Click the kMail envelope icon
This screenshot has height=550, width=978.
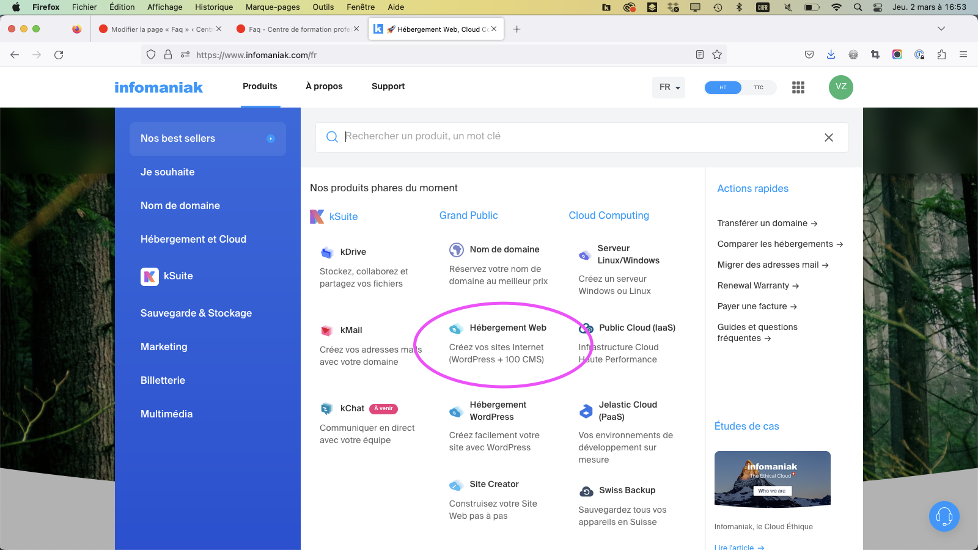pos(327,331)
